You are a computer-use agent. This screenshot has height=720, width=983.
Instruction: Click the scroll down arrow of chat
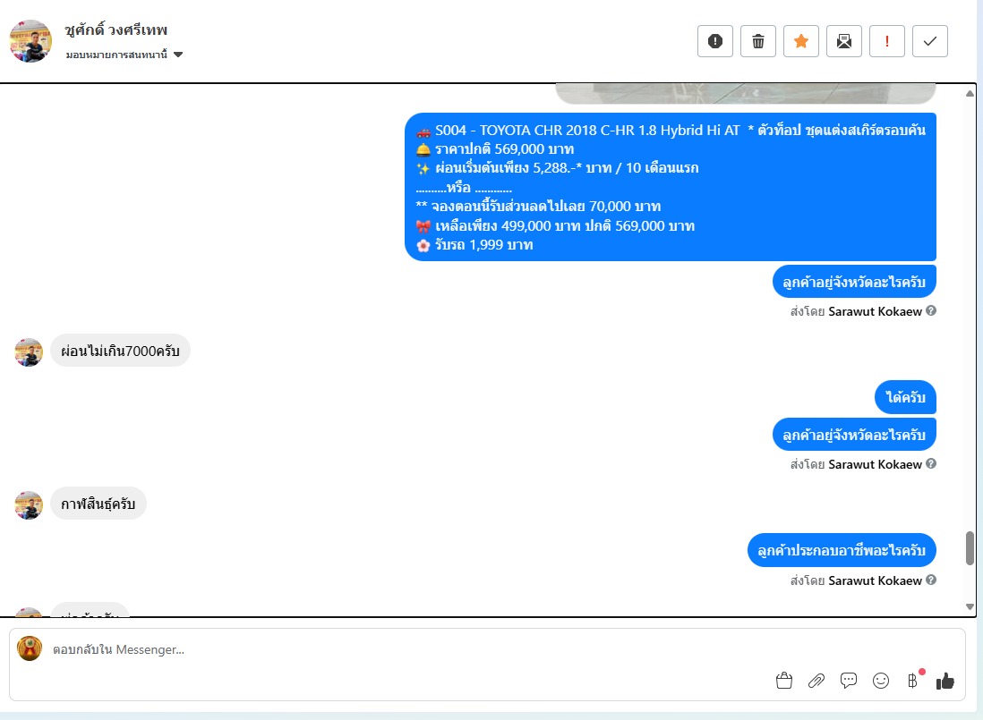pos(970,606)
